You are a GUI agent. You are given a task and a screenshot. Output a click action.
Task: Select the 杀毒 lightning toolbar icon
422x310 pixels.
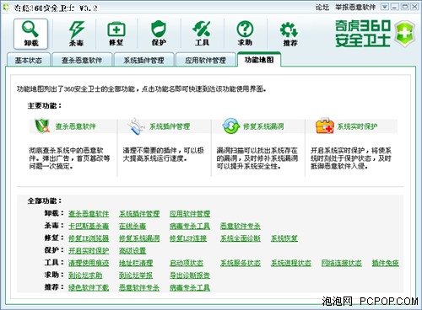[x=76, y=34]
